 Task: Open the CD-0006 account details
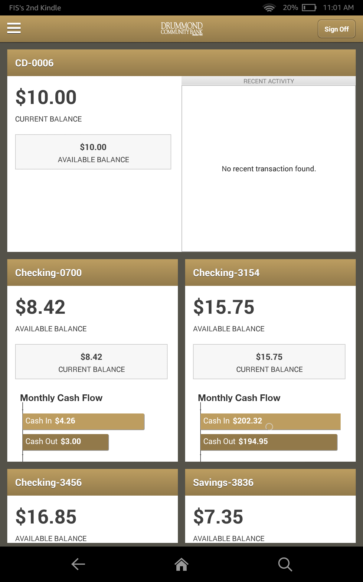point(34,63)
